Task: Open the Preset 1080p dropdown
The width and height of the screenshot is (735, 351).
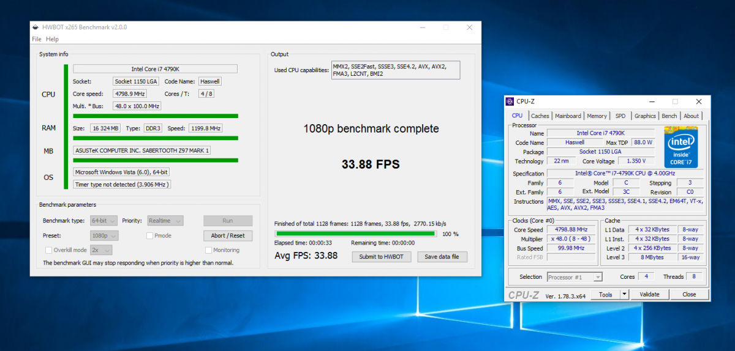Action: click(104, 235)
